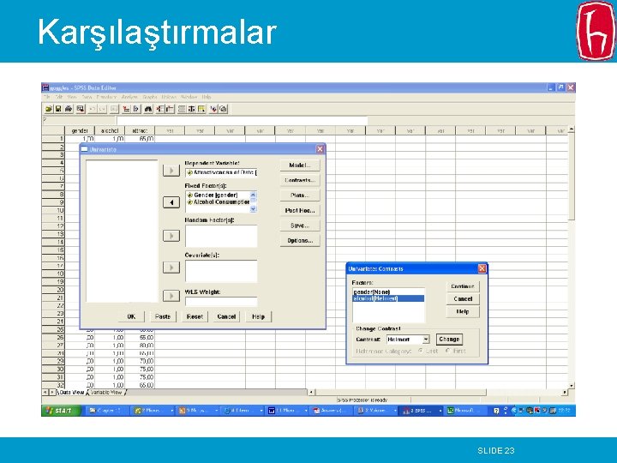Click the data editor vertical scrollbar
617x463 pixels.
(x=572, y=257)
